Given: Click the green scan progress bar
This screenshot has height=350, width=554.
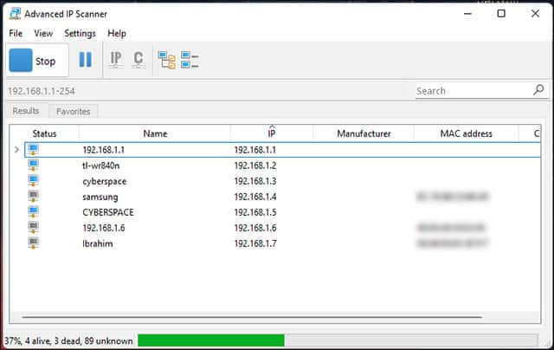Looking at the screenshot, I should click(x=211, y=340).
